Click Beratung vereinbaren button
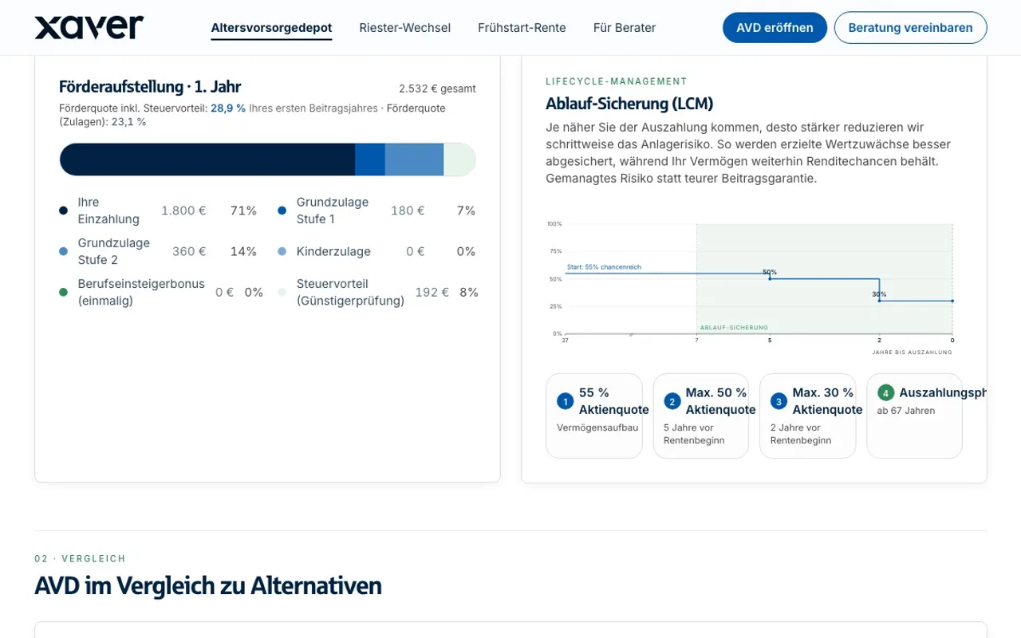 pyautogui.click(x=910, y=28)
